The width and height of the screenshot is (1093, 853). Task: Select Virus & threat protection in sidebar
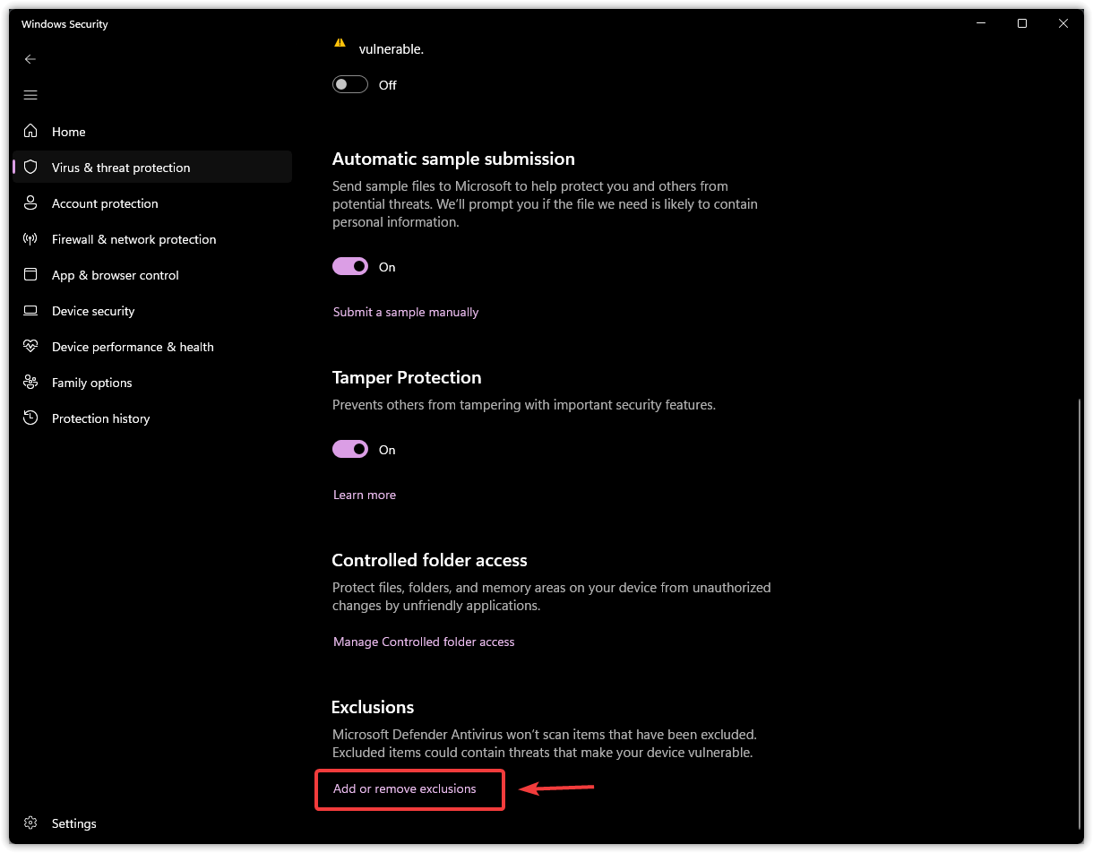121,167
